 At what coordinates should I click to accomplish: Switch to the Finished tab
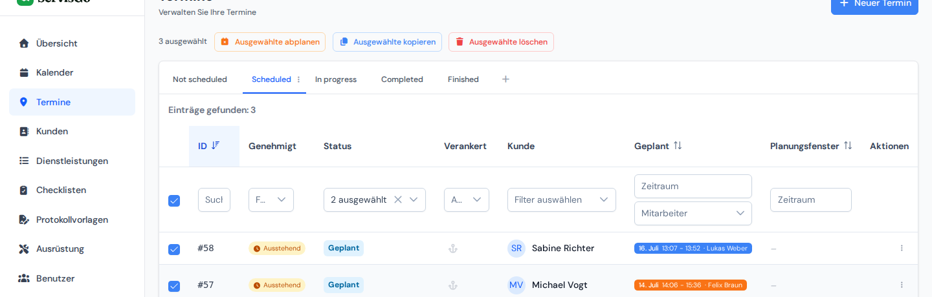click(x=463, y=79)
